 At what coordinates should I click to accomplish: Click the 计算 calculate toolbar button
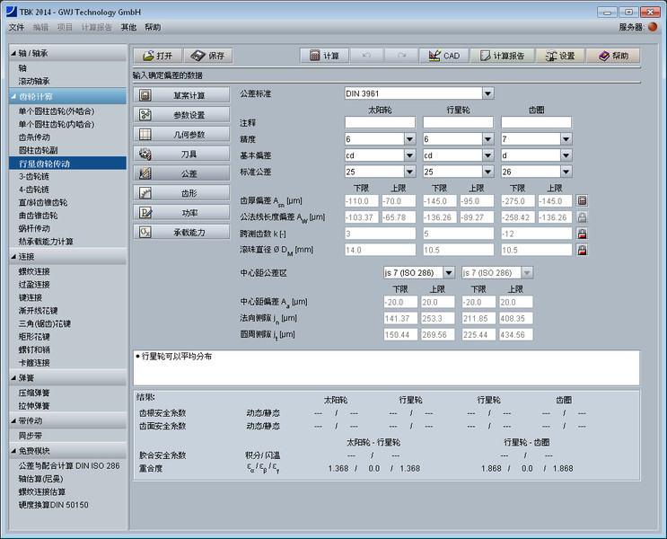(323, 56)
